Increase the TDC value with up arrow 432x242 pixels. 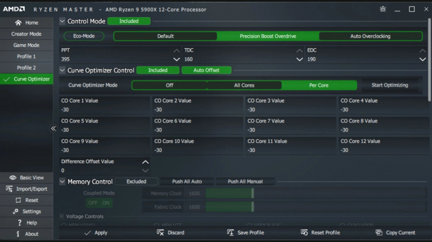tap(300, 50)
